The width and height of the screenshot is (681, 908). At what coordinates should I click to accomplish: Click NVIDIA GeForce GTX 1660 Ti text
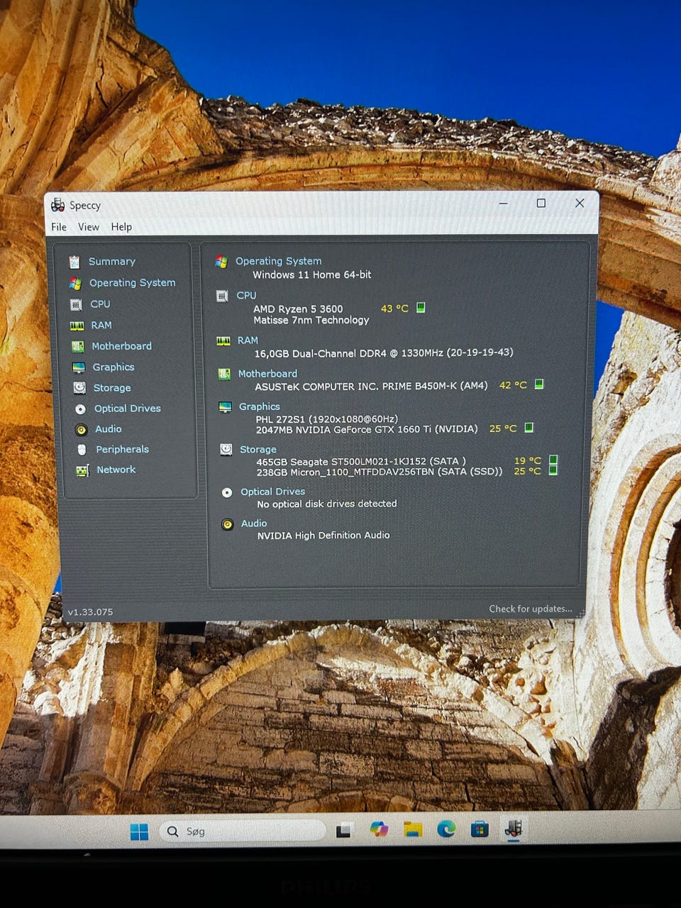pyautogui.click(x=367, y=429)
